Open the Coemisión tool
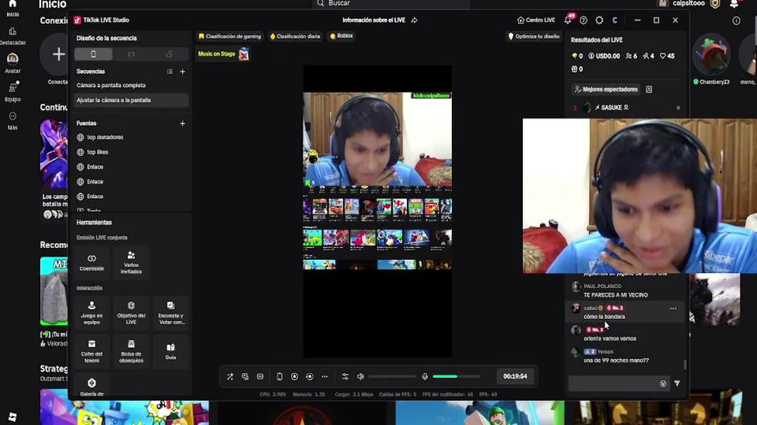 click(x=92, y=263)
